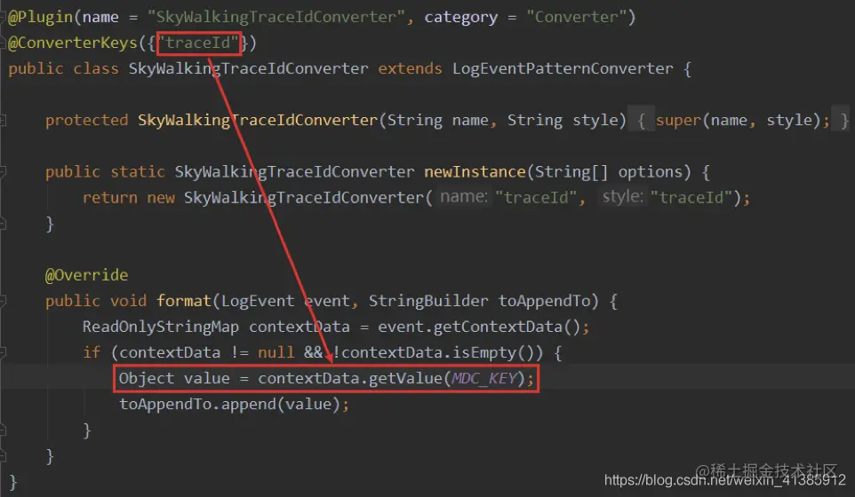Select the "SkyWalkingTraceIdConverter" string in @Plugin
Viewport: 855px width, 497px height.
tap(276, 17)
